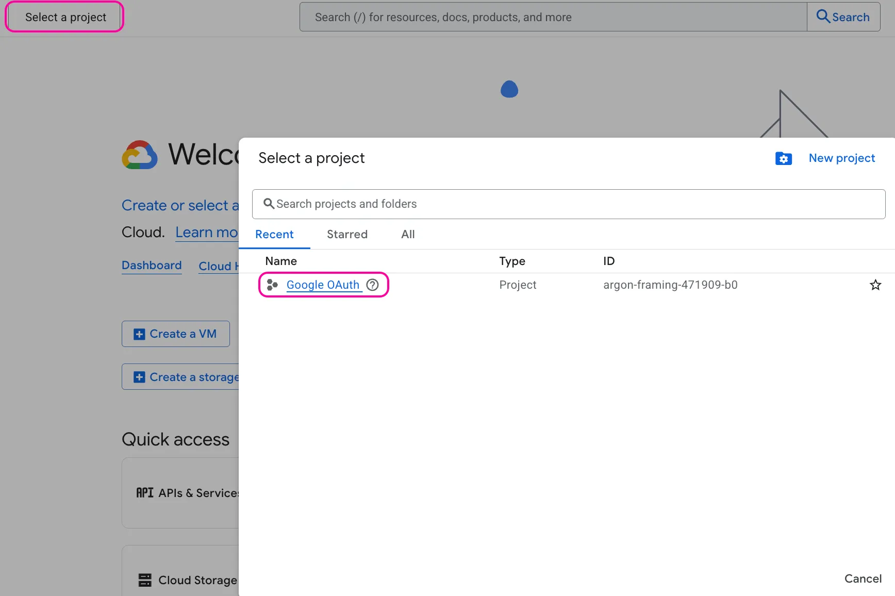895x596 pixels.
Task: Click the plus icon on Create a VM
Action: coord(139,334)
